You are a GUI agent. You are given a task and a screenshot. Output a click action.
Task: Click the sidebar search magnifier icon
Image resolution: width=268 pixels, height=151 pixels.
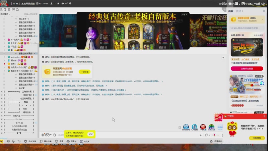pos(17,10)
